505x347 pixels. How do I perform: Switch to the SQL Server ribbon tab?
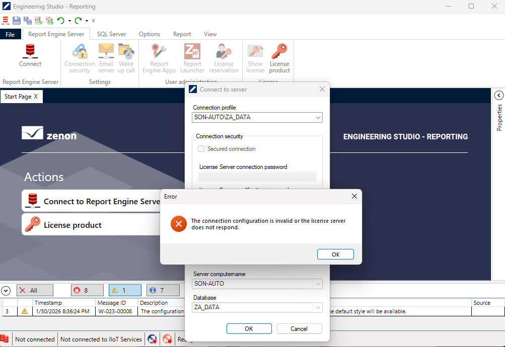(x=111, y=34)
